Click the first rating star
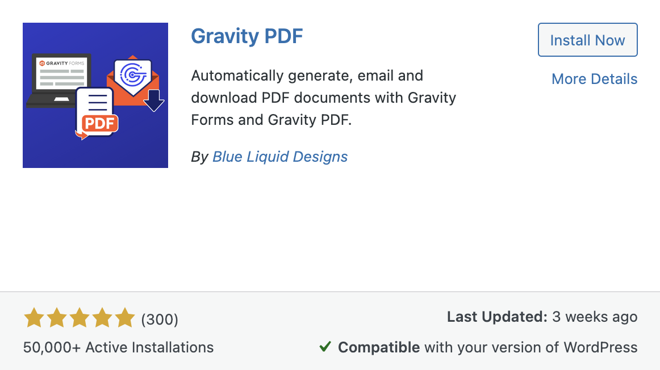Image resolution: width=660 pixels, height=370 pixels. point(33,318)
